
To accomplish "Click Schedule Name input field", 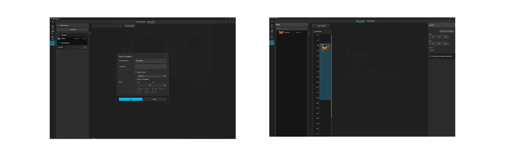I will (150, 61).
